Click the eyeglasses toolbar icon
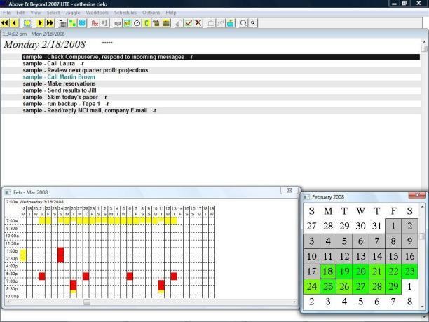 click(118, 23)
